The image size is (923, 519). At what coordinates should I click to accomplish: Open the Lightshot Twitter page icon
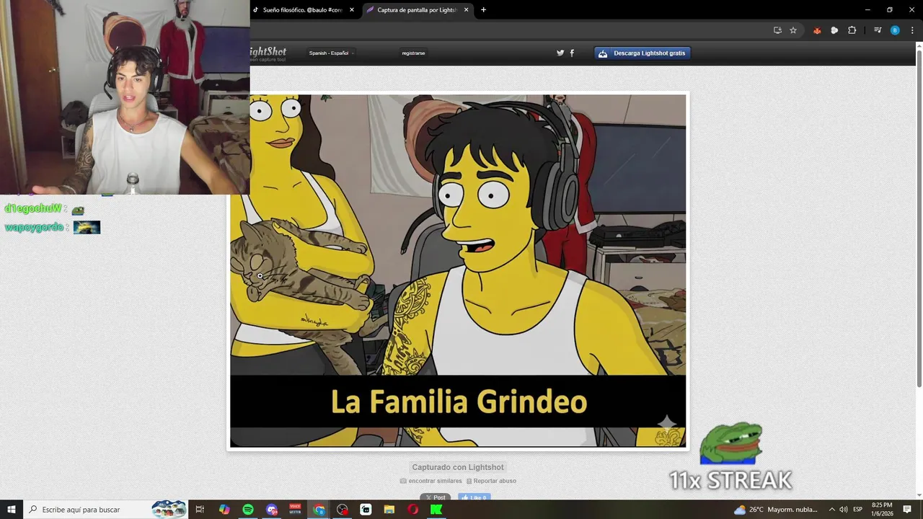560,53
